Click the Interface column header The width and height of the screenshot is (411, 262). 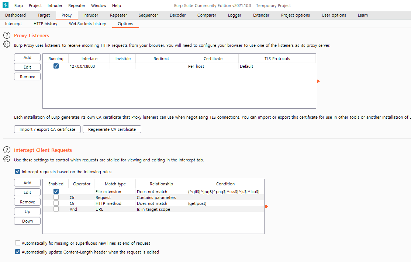coord(89,58)
